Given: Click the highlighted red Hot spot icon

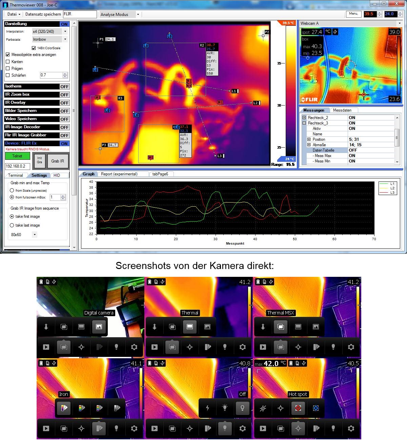Looking at the screenshot, I should 298,408.
